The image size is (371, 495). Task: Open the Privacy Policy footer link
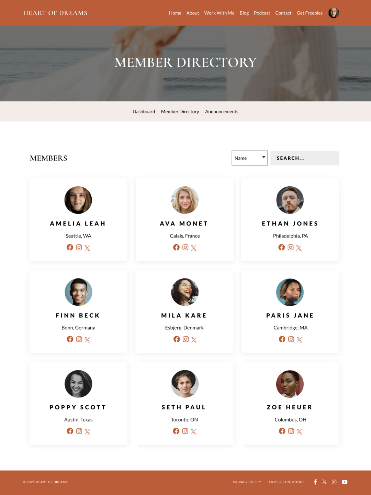click(247, 482)
